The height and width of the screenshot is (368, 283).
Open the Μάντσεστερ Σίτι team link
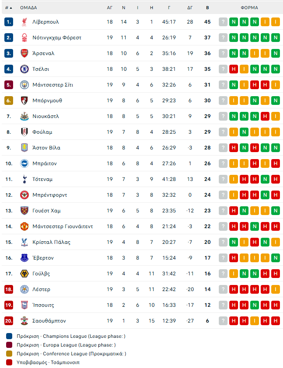[x=52, y=85]
